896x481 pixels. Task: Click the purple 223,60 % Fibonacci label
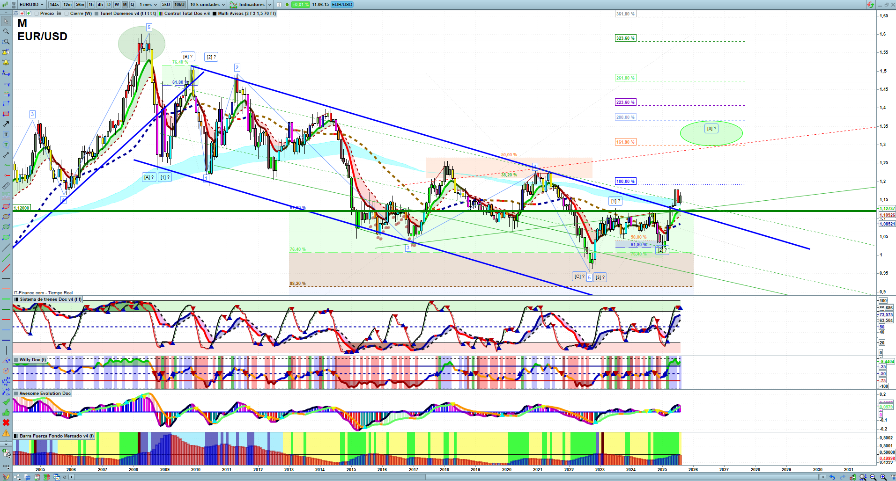(625, 102)
